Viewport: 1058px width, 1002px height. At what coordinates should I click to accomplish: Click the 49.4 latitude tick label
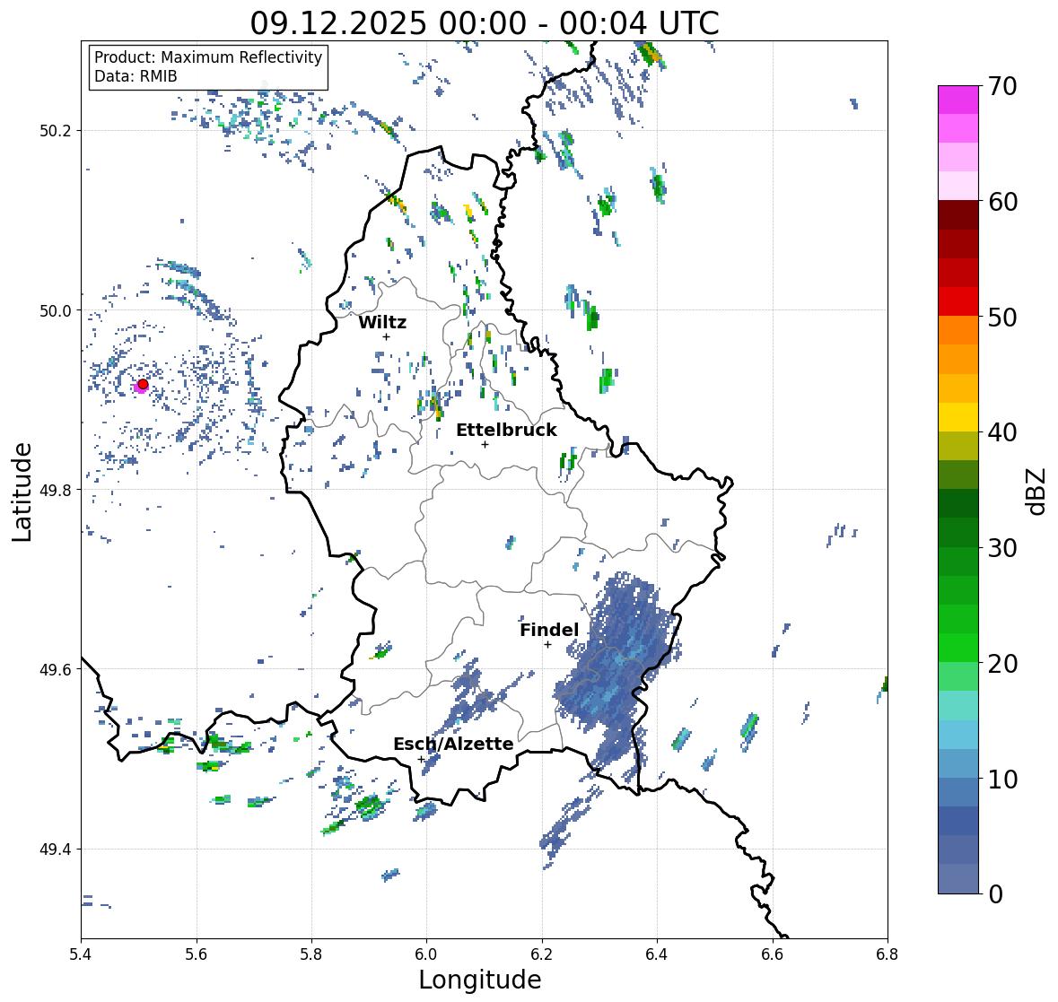click(x=56, y=850)
